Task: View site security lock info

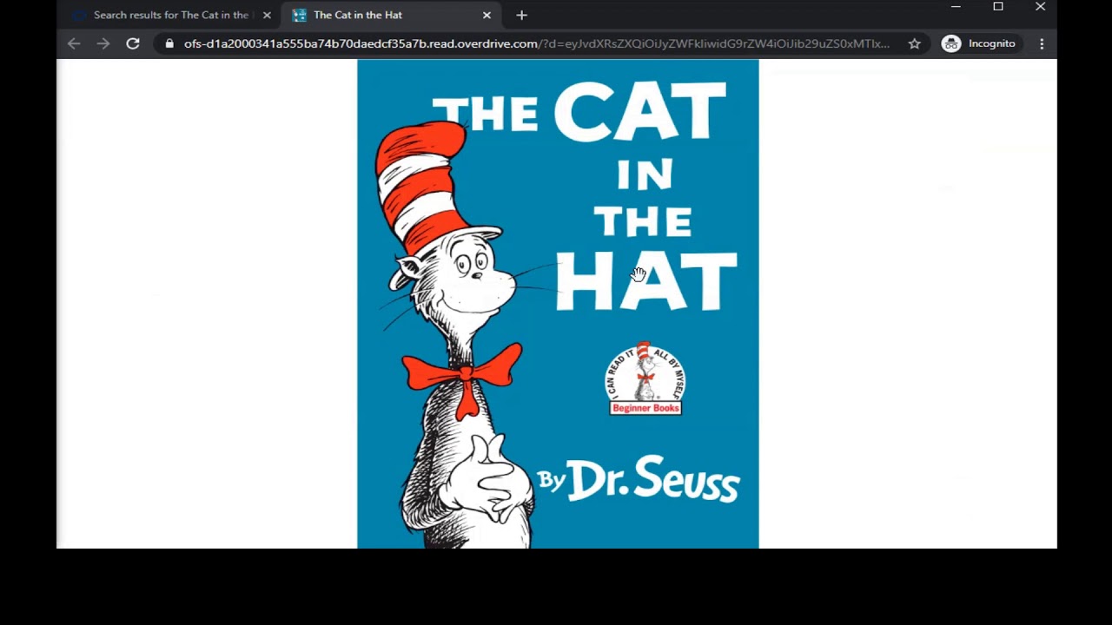Action: tap(169, 43)
